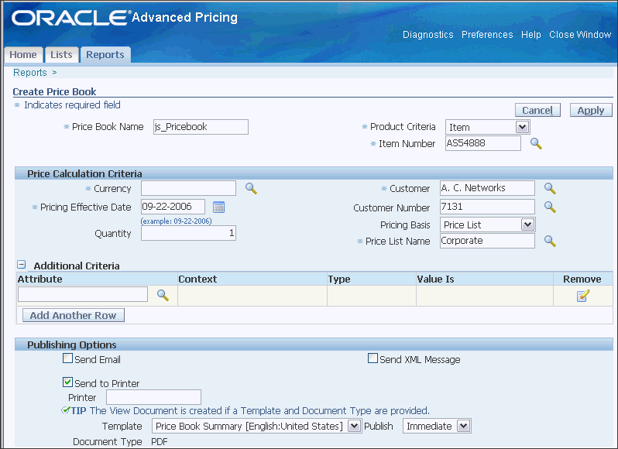Open Diagnostics link

pos(428,35)
